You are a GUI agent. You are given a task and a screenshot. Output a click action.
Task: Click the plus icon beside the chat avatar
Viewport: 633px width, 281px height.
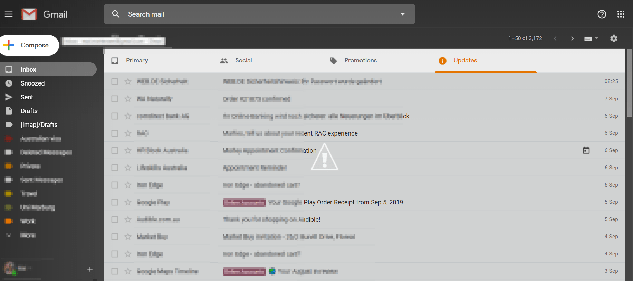[90, 269]
